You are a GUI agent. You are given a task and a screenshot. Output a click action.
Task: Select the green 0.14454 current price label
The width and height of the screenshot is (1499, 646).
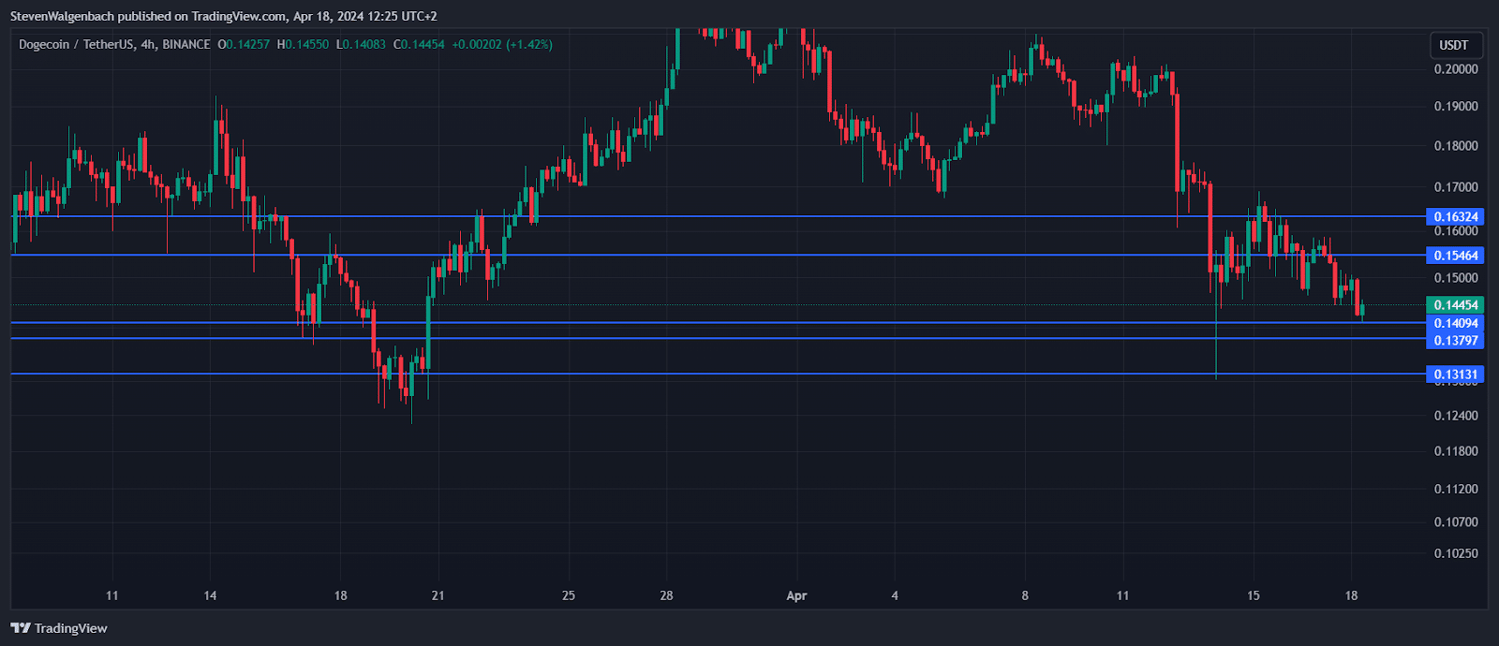pos(1455,305)
